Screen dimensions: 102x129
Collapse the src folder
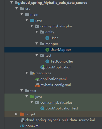point(16,8)
